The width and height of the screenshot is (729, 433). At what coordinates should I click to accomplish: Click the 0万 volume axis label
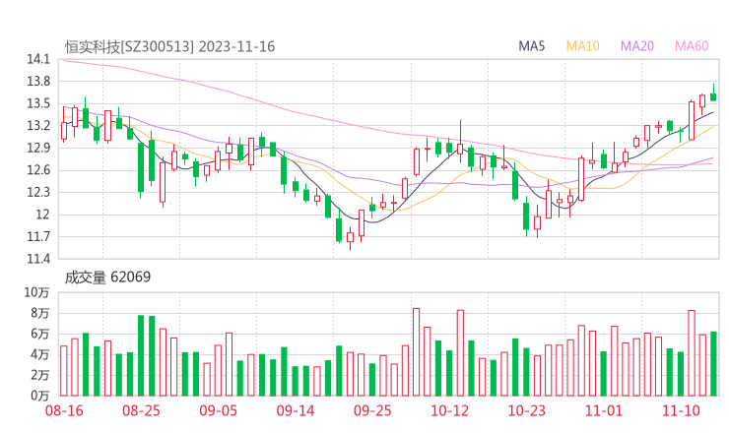(x=40, y=396)
